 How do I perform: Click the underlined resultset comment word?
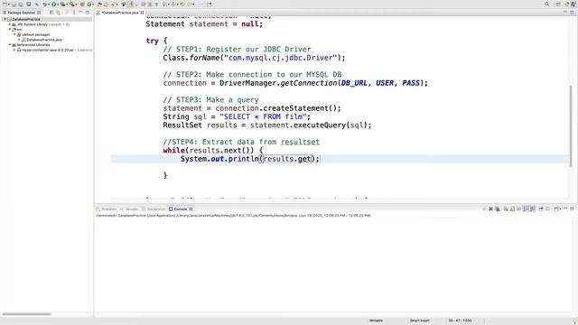pyautogui.click(x=300, y=142)
